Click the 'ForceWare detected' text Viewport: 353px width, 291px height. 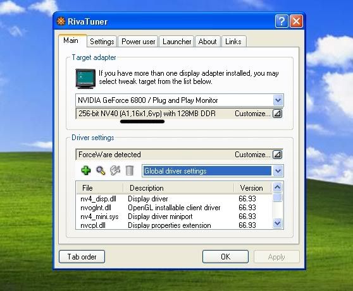tap(109, 155)
